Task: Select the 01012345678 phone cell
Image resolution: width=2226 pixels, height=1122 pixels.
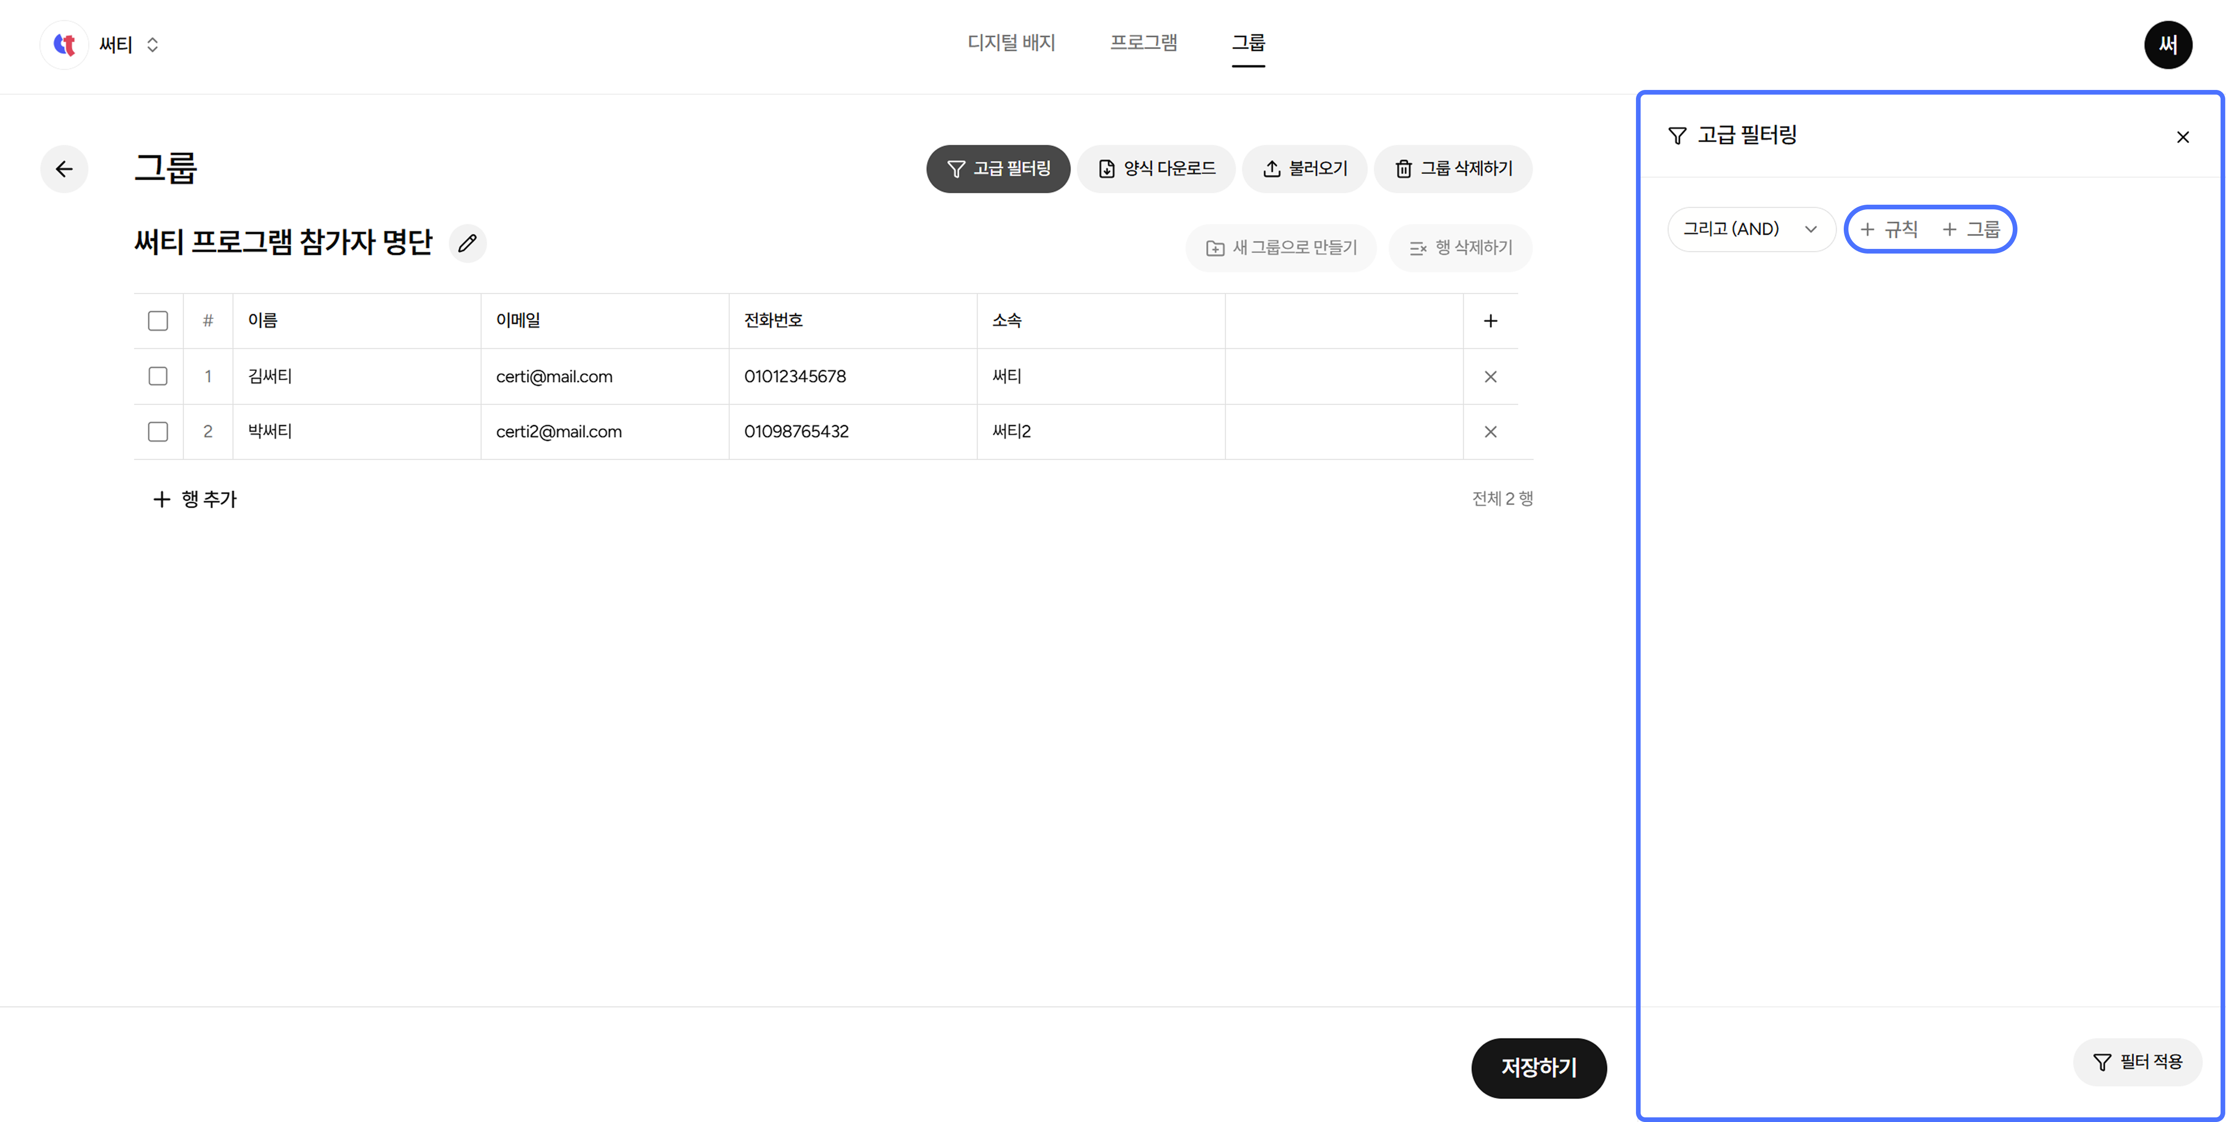Action: tap(853, 376)
